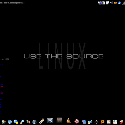The height and width of the screenshot is (125, 125).
Task: Launch the orange and blue swirl icon
Action: [x=3, y=122]
